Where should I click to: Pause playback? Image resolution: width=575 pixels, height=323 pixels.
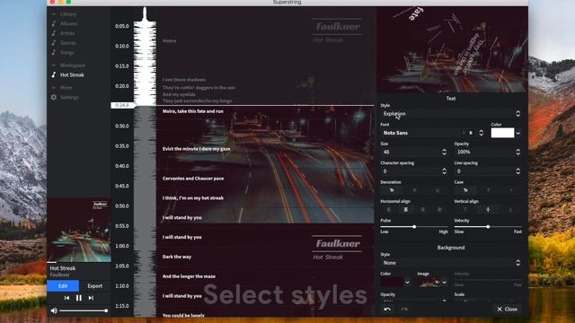tap(79, 298)
